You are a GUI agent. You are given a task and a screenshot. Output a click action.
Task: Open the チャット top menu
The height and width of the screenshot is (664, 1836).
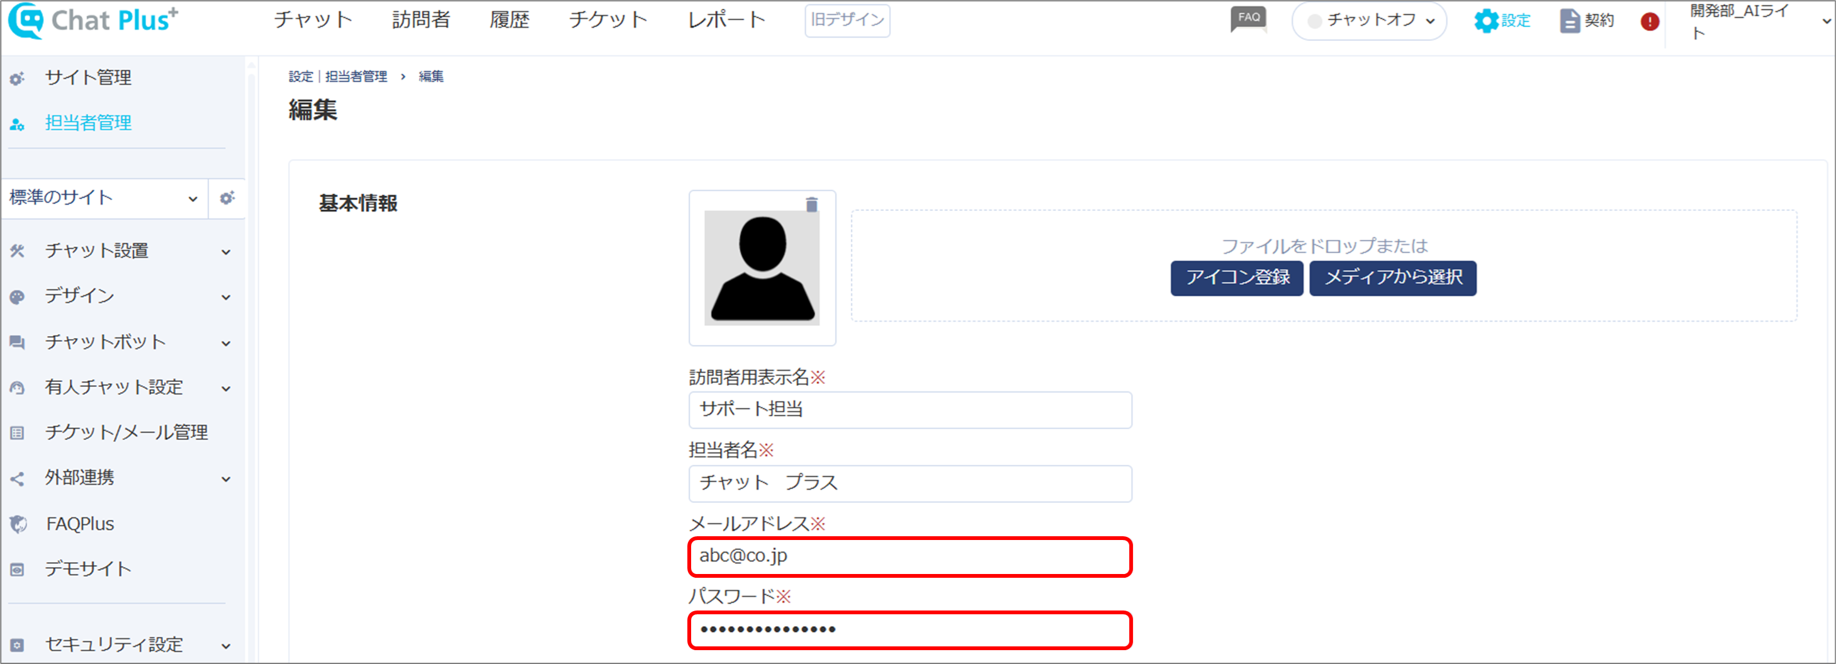click(x=313, y=20)
